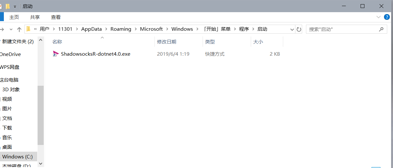Select 这台电脑 in the navigation pane
This screenshot has height=168, width=393.
[9, 80]
